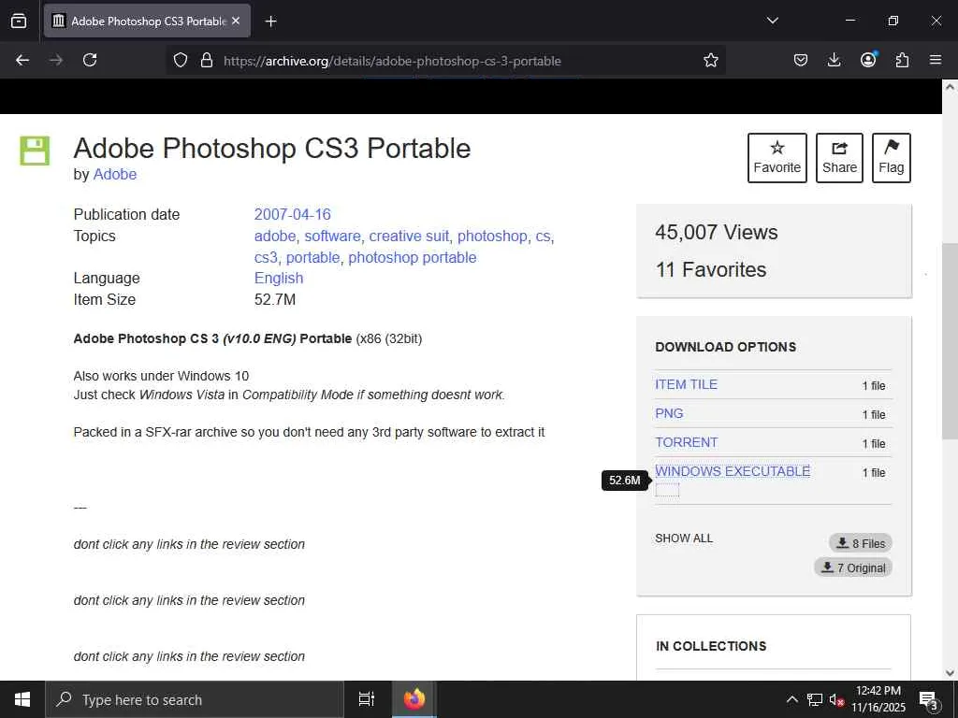Go back to the previous page
Screen dimensions: 958x718
click(22, 60)
